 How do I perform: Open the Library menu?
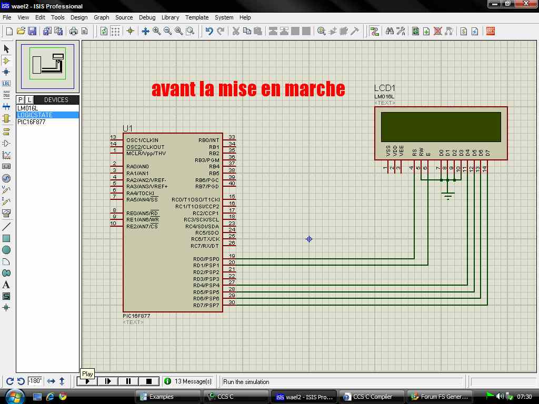coord(170,17)
